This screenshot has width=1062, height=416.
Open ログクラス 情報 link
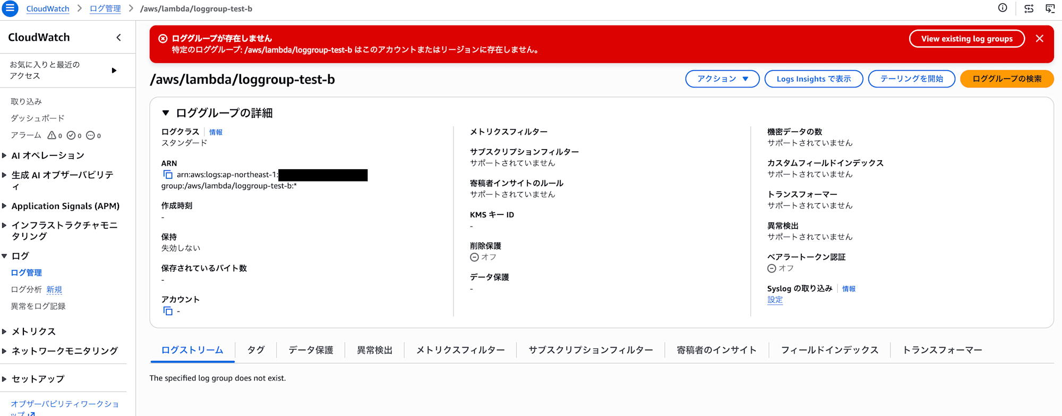click(216, 132)
